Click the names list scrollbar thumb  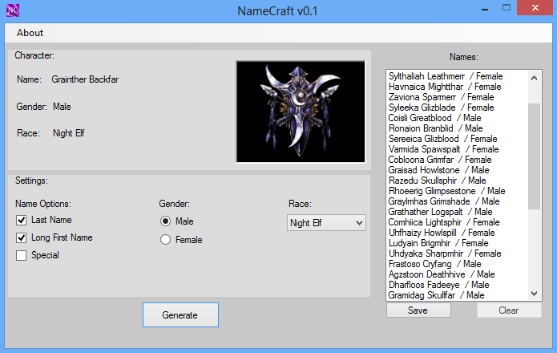(534, 156)
